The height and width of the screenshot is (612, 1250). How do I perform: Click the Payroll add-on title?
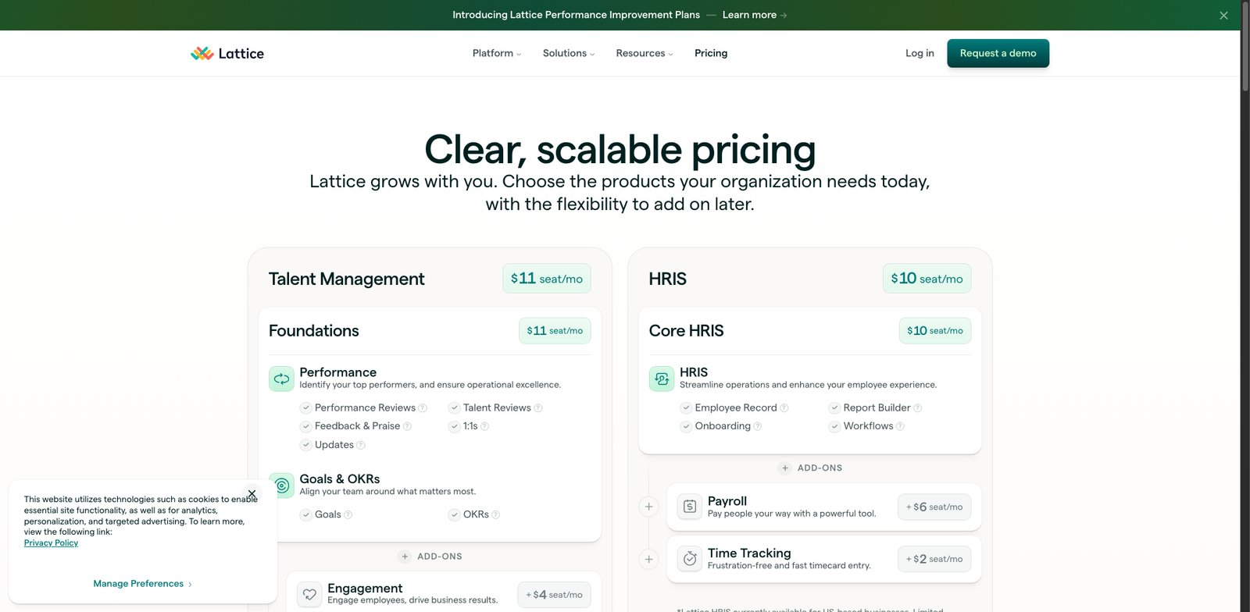pyautogui.click(x=727, y=501)
